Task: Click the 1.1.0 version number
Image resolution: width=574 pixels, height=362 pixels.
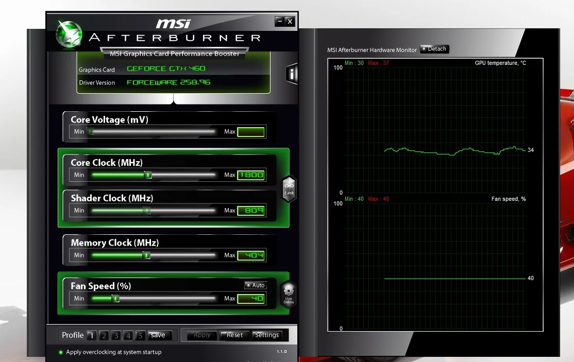Action: click(x=281, y=351)
